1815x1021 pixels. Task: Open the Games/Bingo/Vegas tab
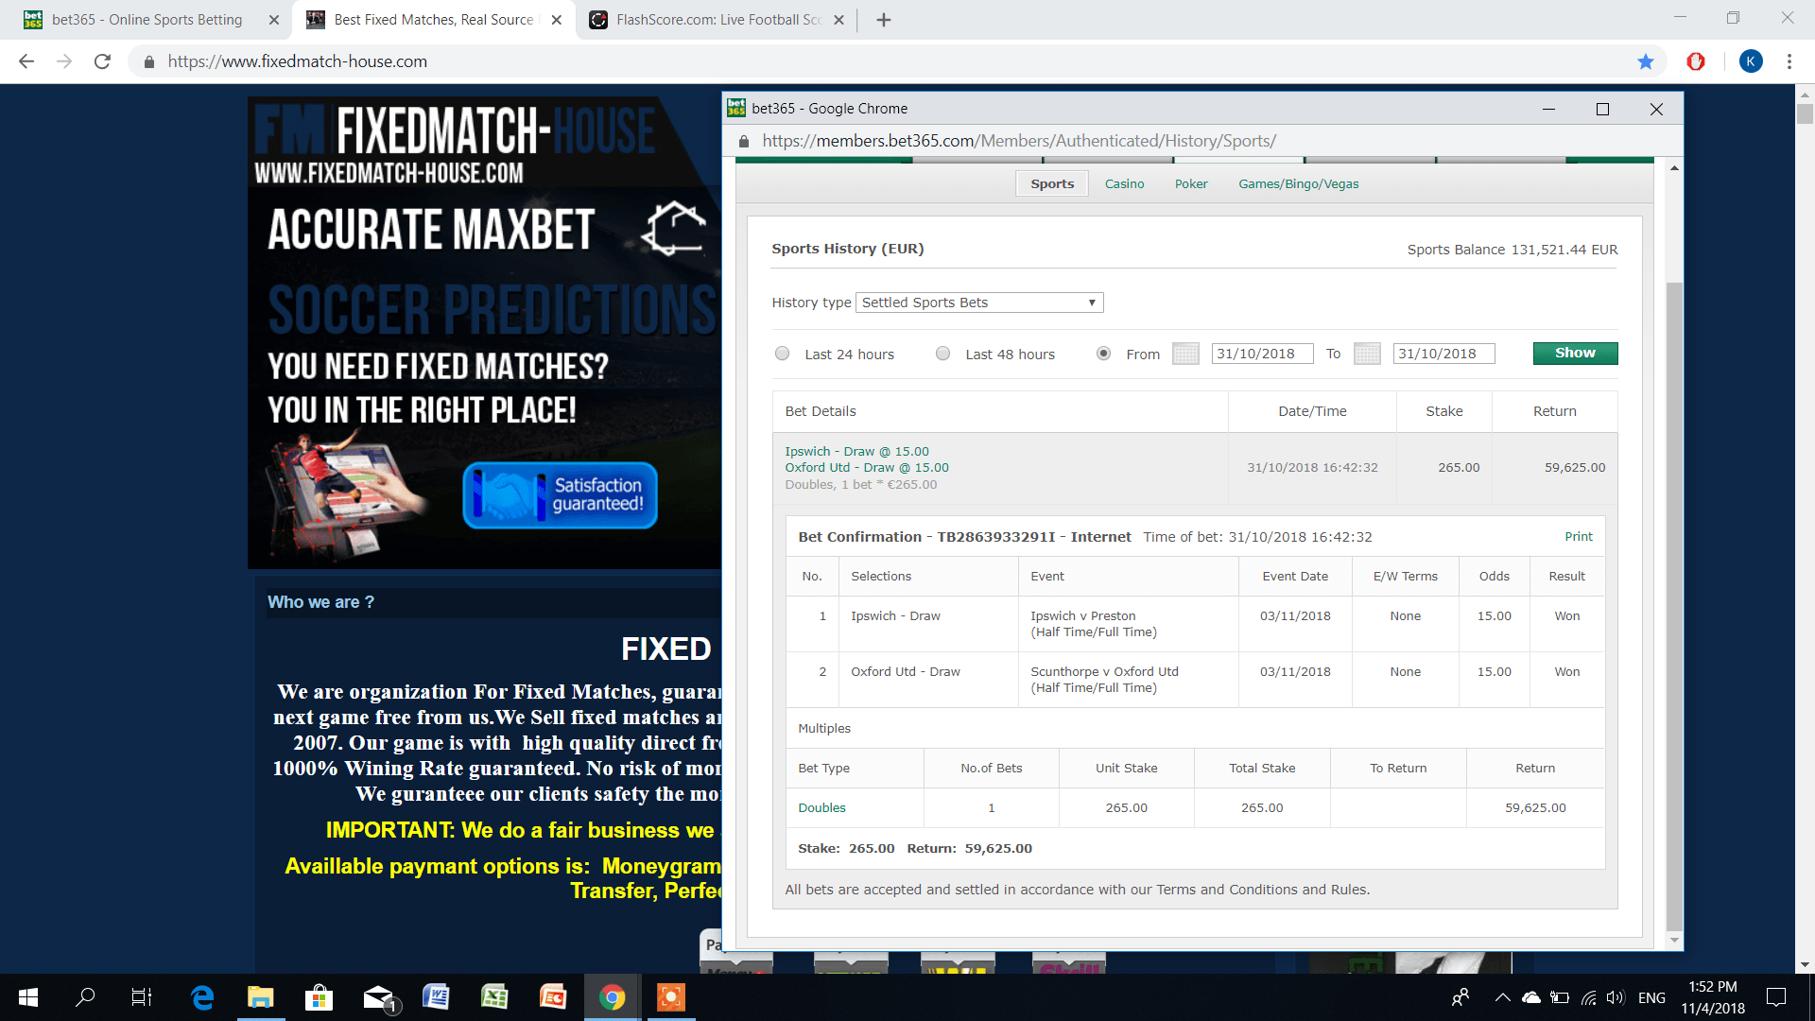1298,183
